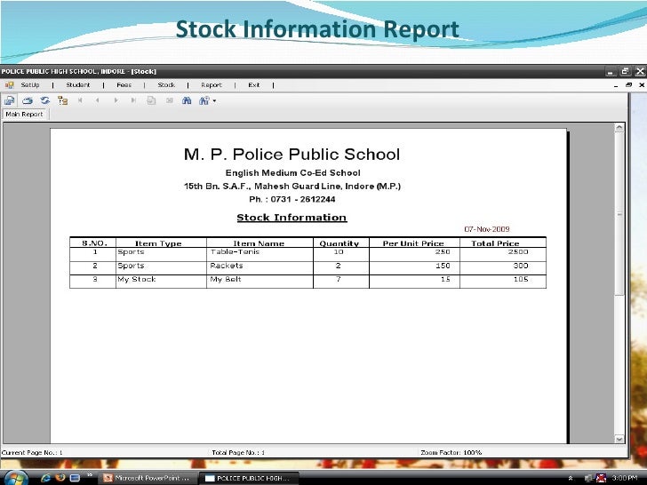
Task: Click the Stock Information heading
Action: (292, 218)
